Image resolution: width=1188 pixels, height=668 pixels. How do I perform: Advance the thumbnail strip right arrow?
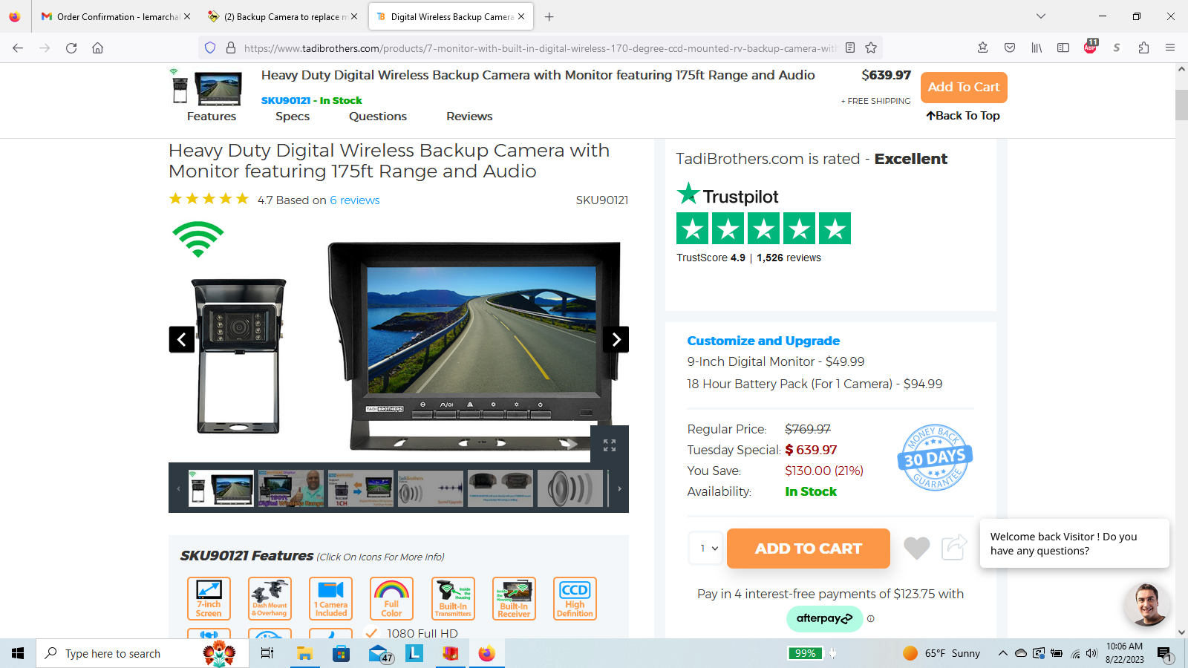619,488
